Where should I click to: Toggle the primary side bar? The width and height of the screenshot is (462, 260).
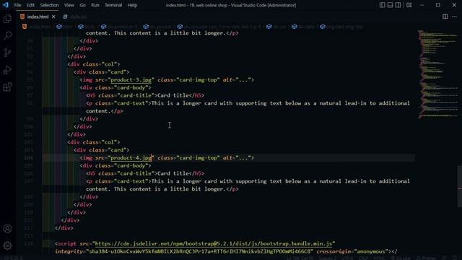tap(382, 5)
